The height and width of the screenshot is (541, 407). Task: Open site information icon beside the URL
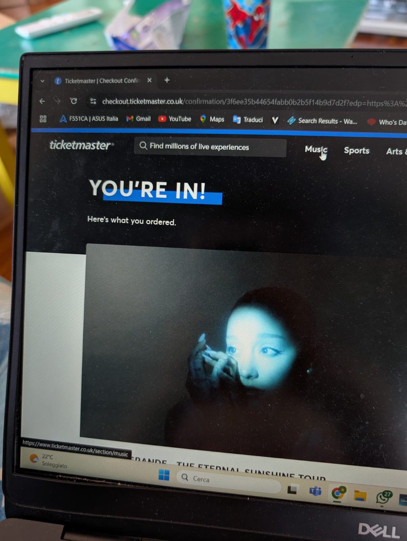pos(93,101)
